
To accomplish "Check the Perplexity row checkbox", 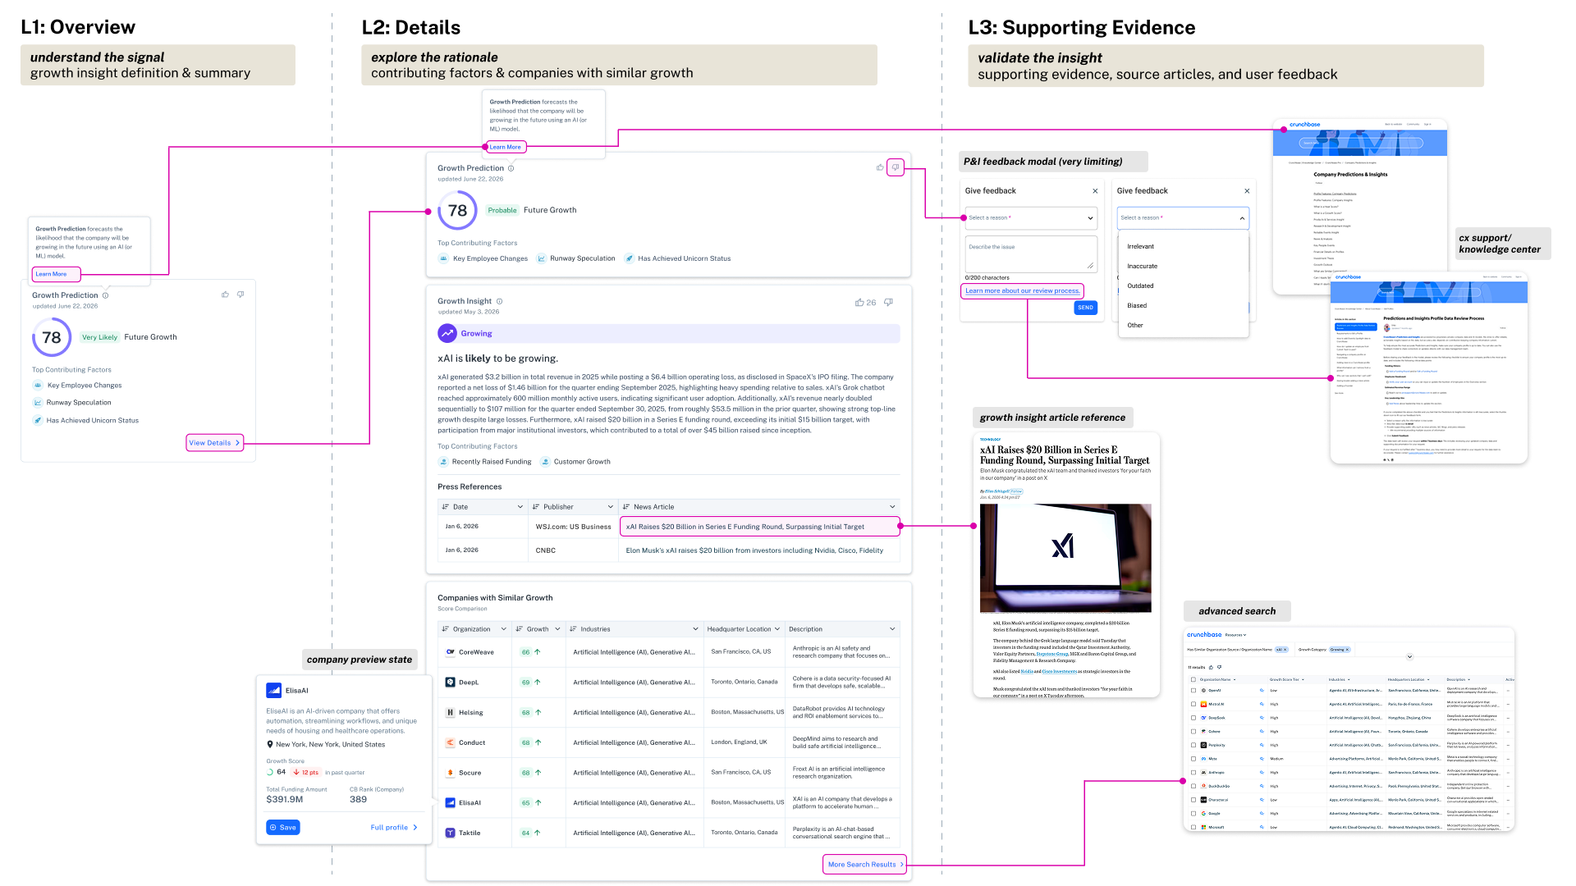I will [1193, 745].
